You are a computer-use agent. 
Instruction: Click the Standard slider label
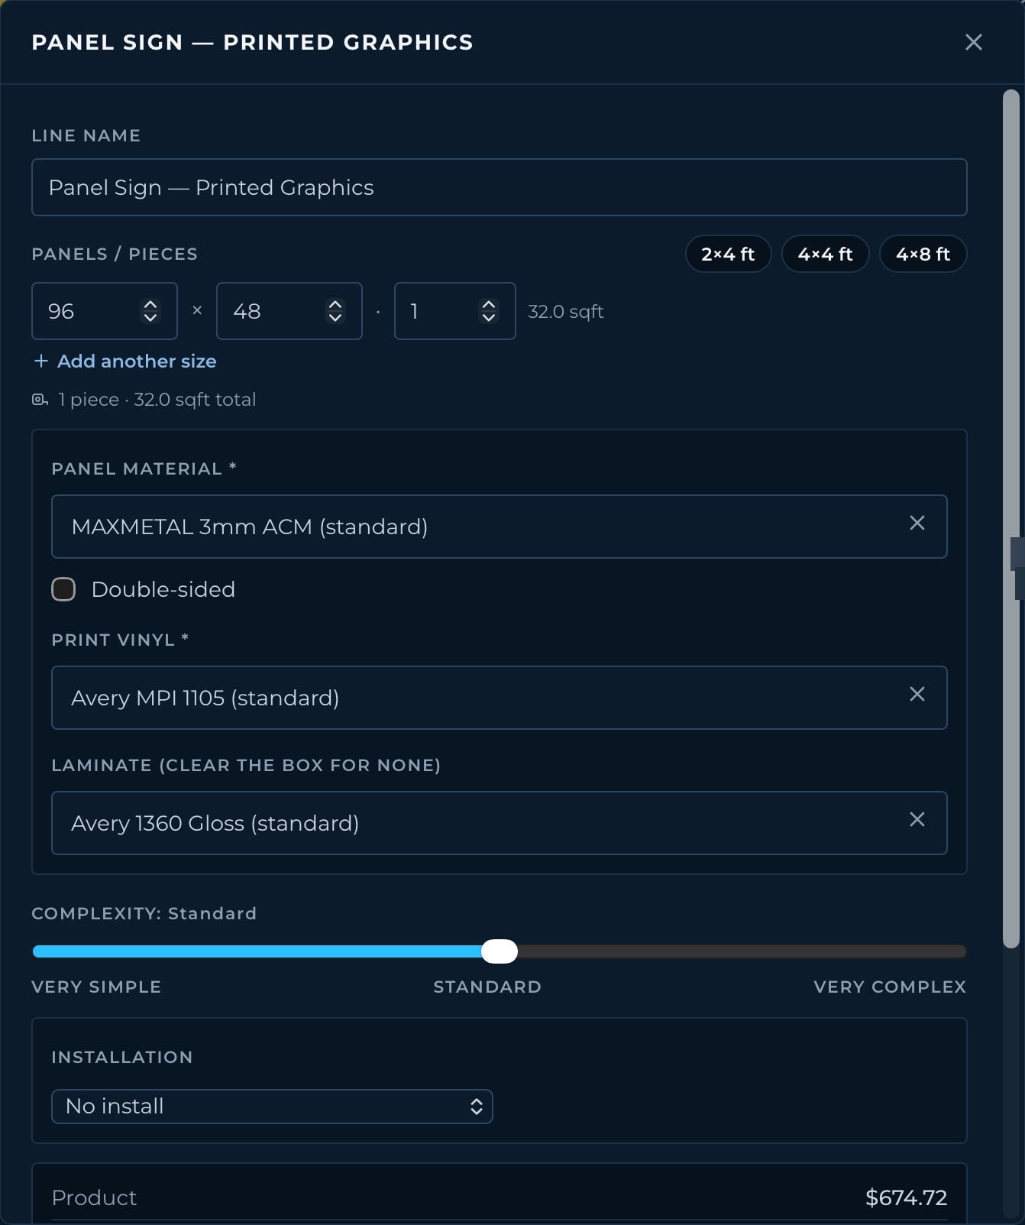[487, 987]
